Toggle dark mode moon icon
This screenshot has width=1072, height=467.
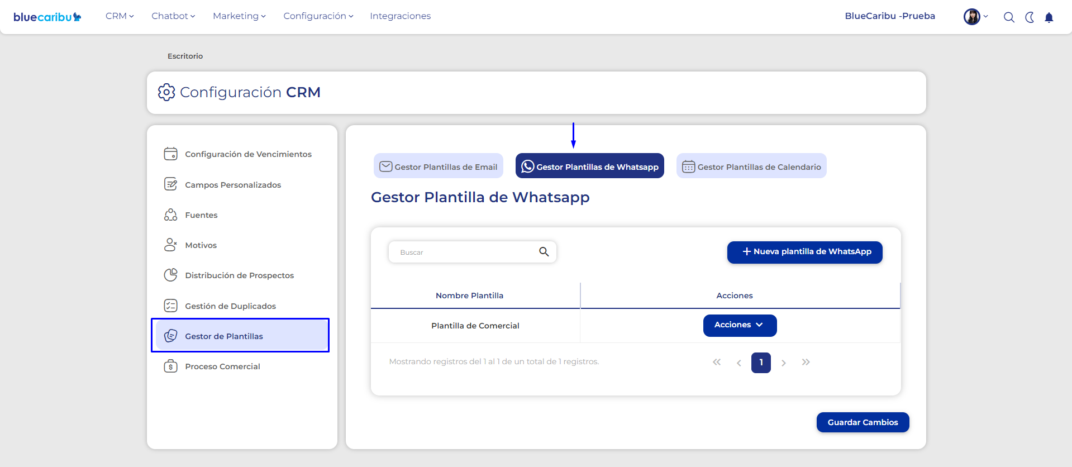point(1030,17)
